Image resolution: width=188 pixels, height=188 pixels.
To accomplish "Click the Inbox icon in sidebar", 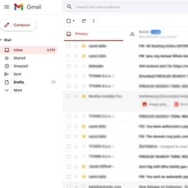I will (7, 50).
